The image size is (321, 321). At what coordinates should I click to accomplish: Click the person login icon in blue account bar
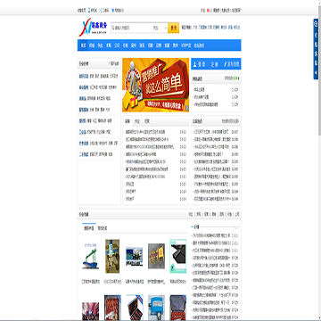(195, 64)
